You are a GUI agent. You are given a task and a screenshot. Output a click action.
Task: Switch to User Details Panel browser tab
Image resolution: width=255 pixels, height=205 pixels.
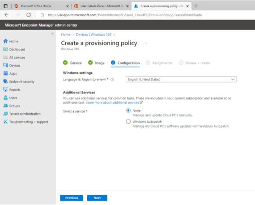pyautogui.click(x=101, y=6)
